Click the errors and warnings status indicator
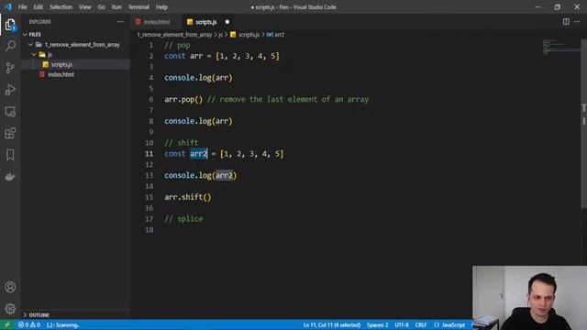 coord(29,324)
